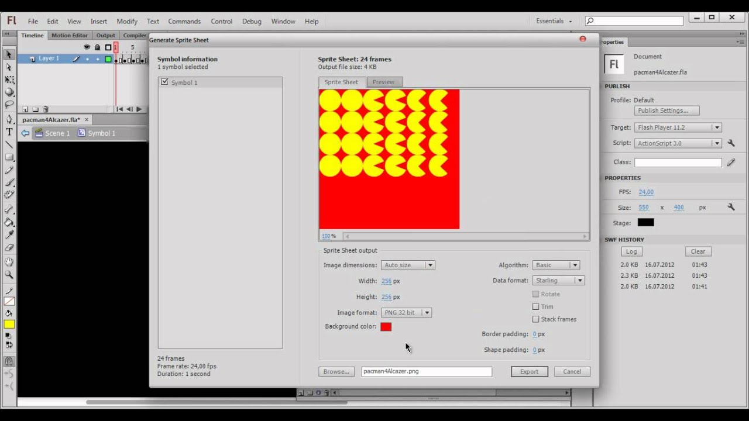Image resolution: width=749 pixels, height=421 pixels.
Task: Select the Deco tool
Action: tap(9, 195)
